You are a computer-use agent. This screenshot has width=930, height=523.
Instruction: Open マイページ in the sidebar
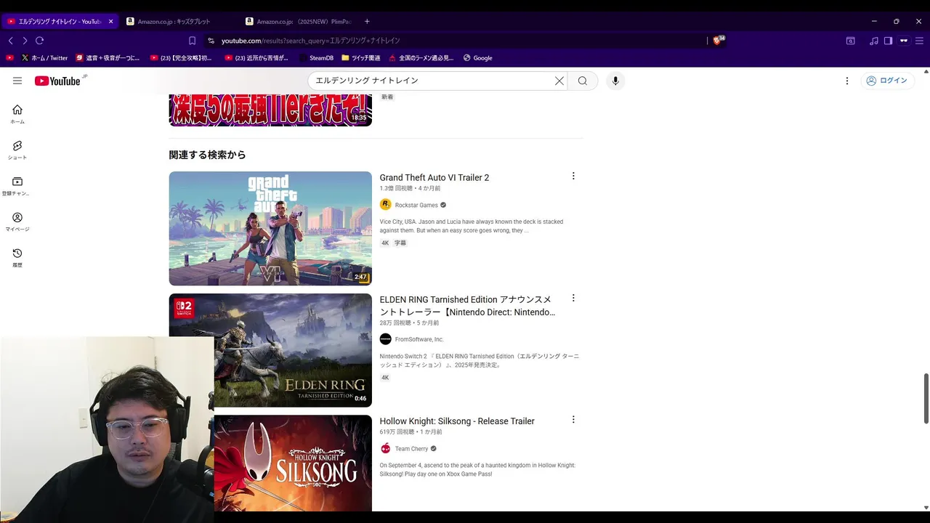coord(17,222)
